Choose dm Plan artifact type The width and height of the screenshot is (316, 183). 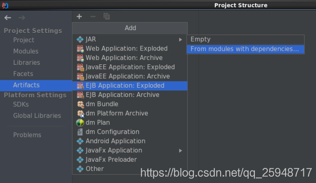point(130,122)
